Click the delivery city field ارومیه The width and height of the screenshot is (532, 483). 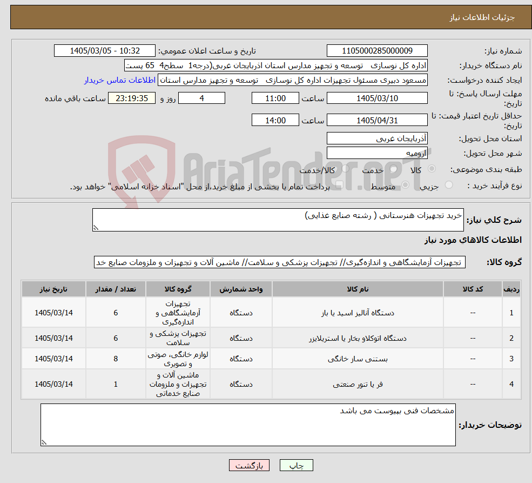(x=377, y=153)
